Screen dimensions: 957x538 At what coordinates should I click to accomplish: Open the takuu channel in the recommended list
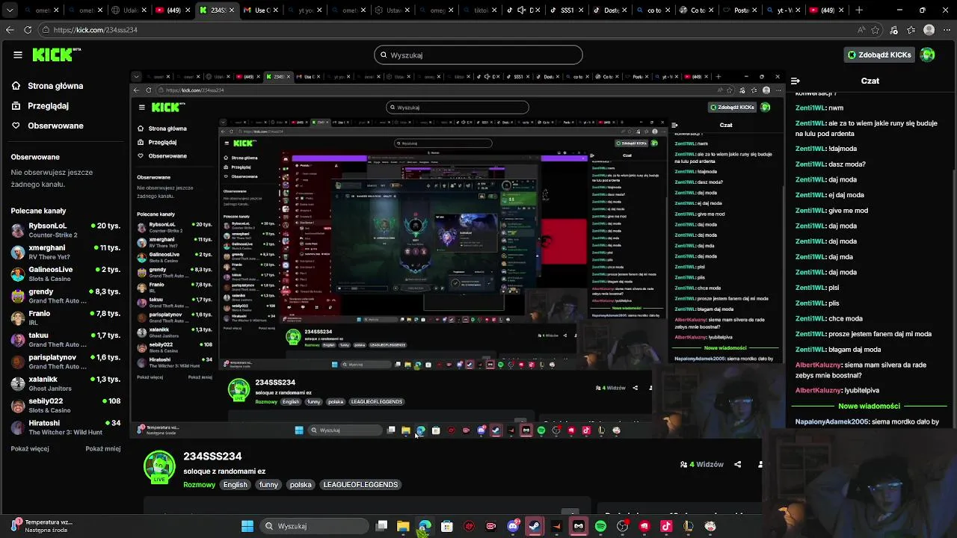[66, 340]
